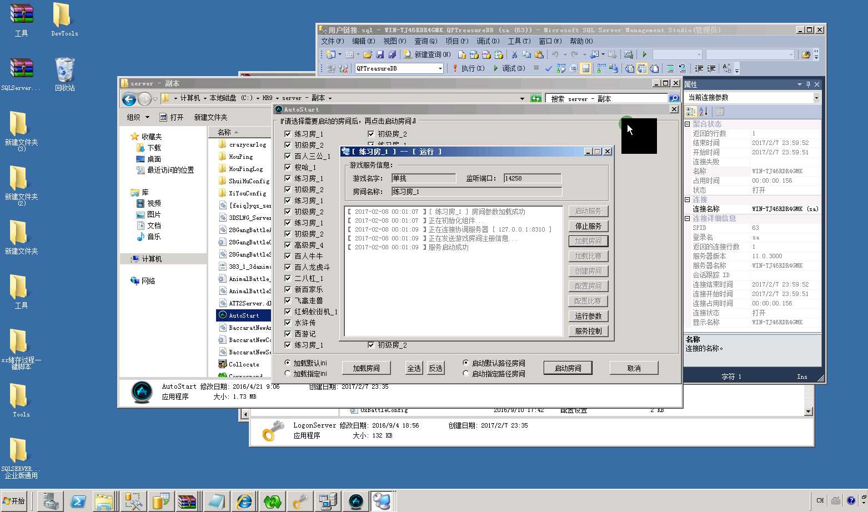Click the DevTools folder on desktop

pyautogui.click(x=64, y=19)
